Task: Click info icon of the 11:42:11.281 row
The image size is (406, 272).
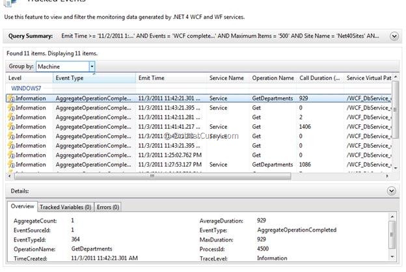Action: click(12, 117)
